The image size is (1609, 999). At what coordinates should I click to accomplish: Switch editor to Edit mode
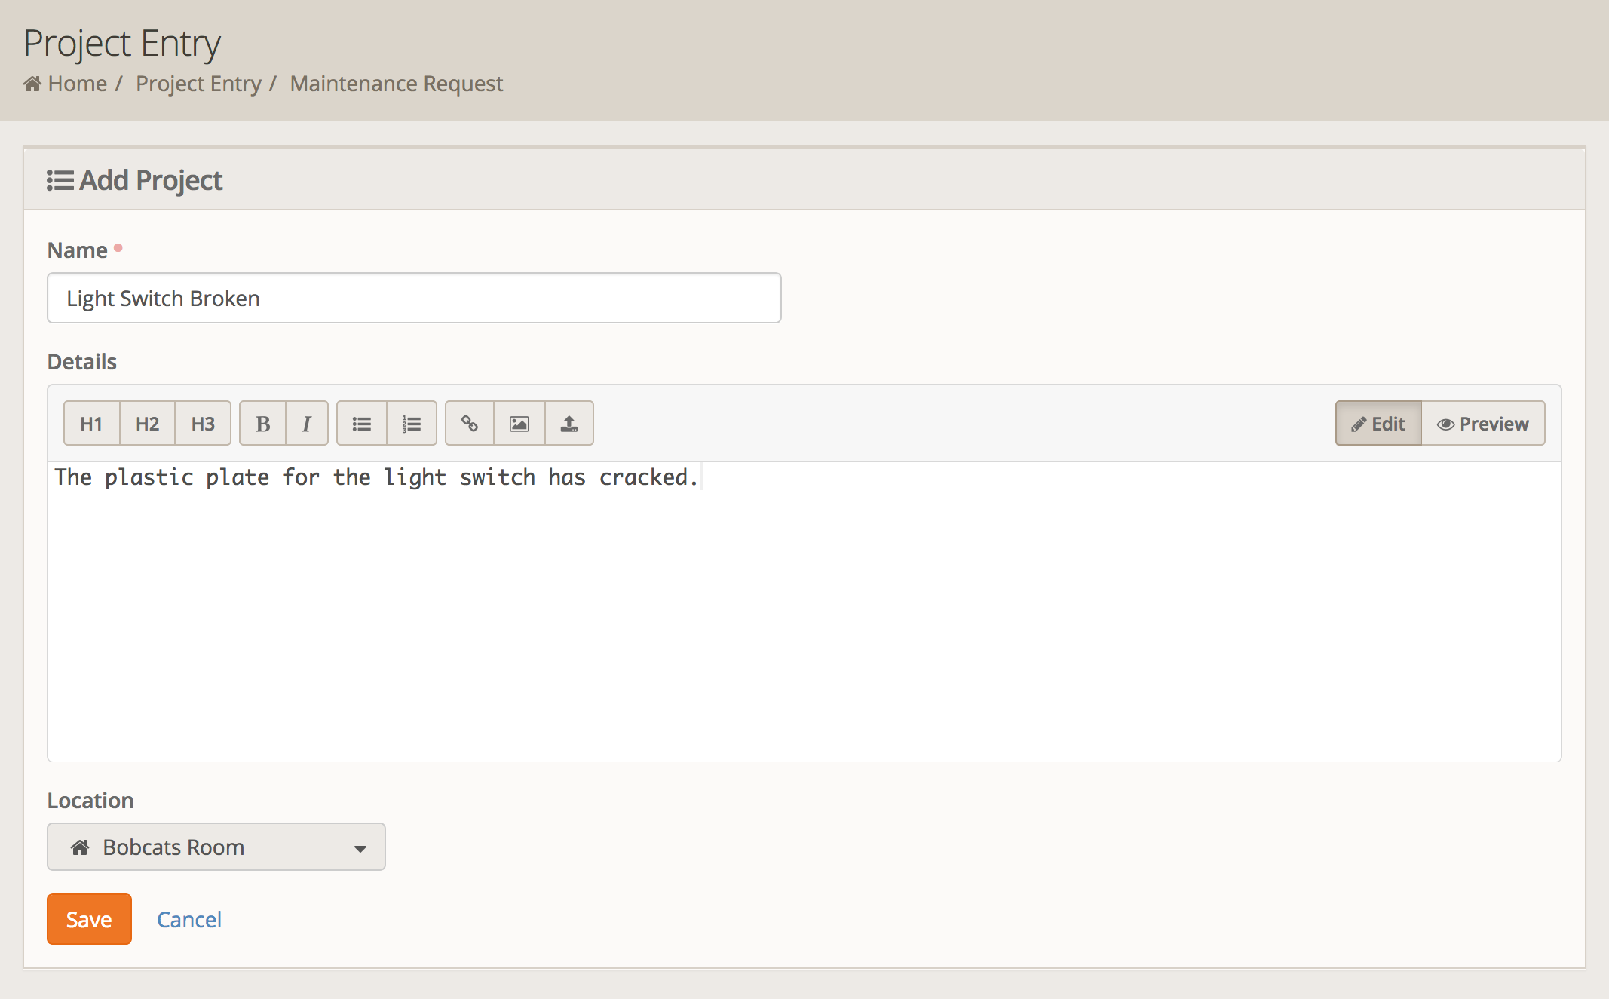click(1378, 424)
